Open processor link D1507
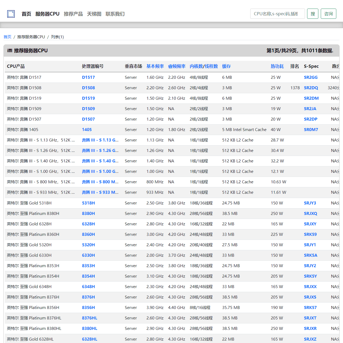The height and width of the screenshot is (343, 343). [88, 119]
